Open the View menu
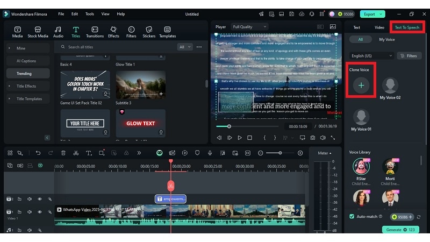This screenshot has height=242, width=430. point(105,14)
